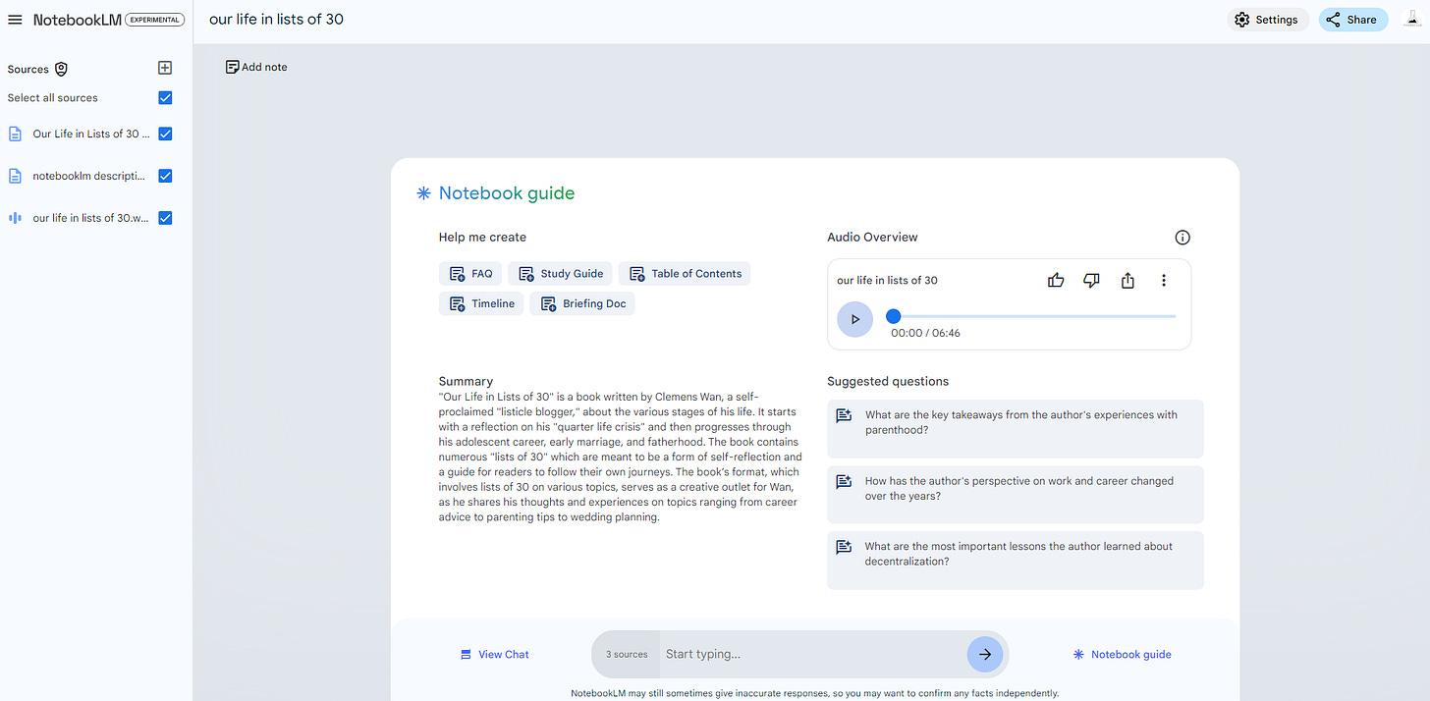Click the audio waveform icon of the wav source
This screenshot has width=1430, height=701.
click(x=15, y=218)
